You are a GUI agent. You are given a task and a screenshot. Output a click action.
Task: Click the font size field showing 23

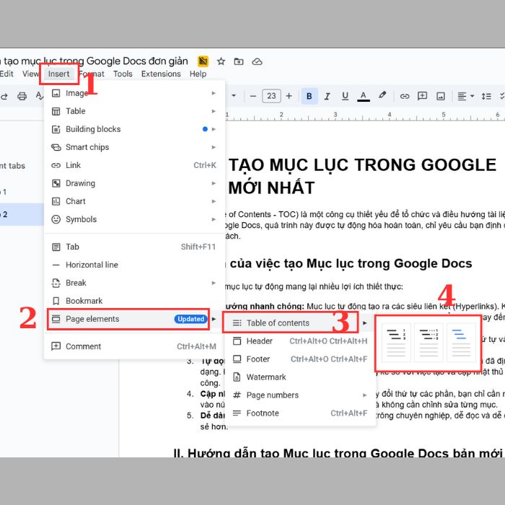(271, 96)
